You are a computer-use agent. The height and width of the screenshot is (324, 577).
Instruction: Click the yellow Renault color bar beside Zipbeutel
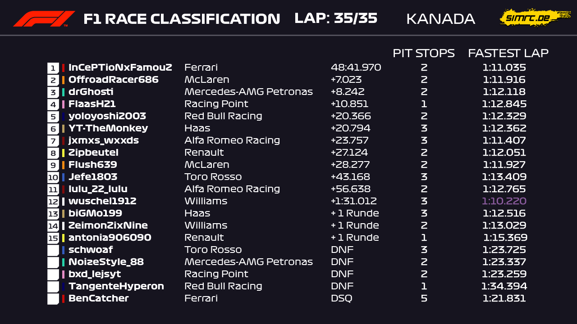pyautogui.click(x=64, y=153)
